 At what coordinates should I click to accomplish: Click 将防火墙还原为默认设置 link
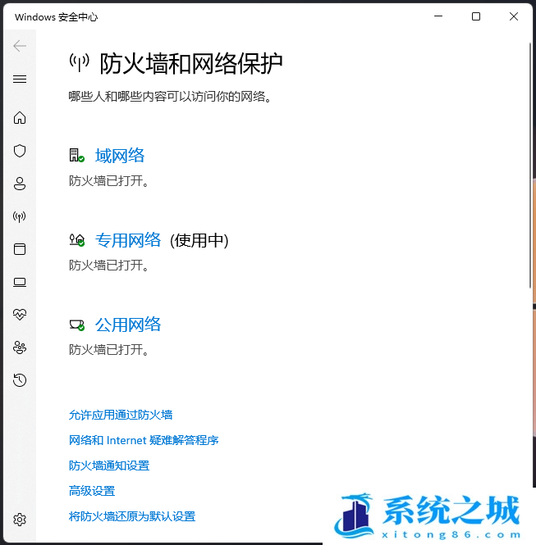coord(132,516)
